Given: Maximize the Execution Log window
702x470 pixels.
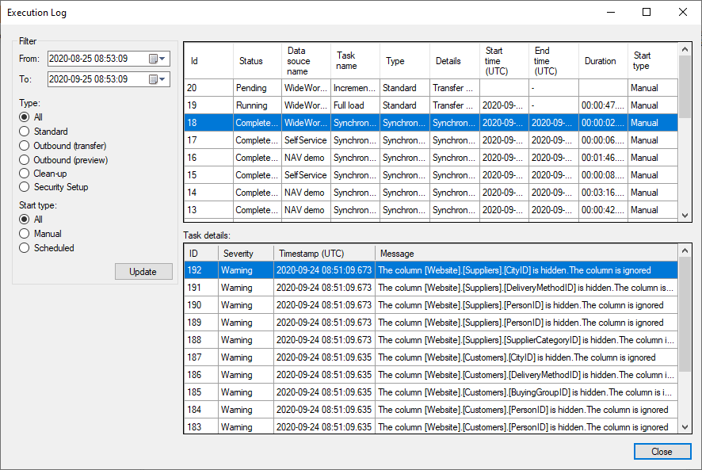Looking at the screenshot, I should (647, 12).
